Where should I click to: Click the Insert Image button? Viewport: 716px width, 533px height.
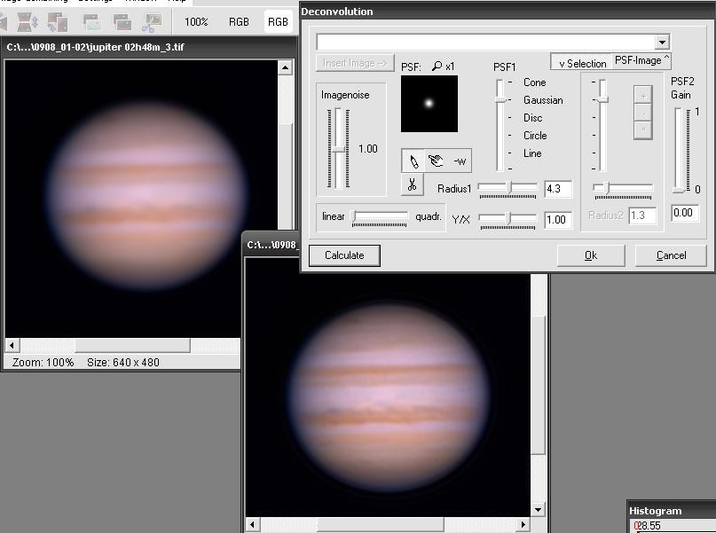coord(355,63)
